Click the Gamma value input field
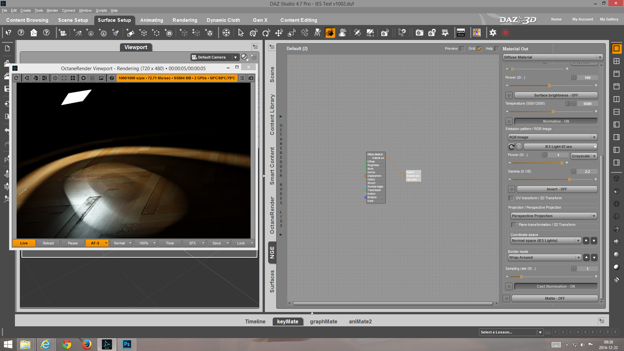This screenshot has width=624, height=351. (587, 172)
